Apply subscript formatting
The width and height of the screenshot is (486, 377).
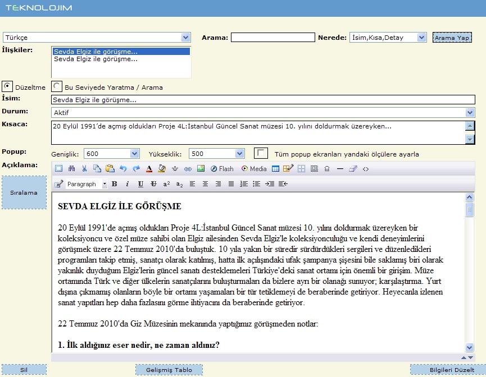tap(179, 184)
